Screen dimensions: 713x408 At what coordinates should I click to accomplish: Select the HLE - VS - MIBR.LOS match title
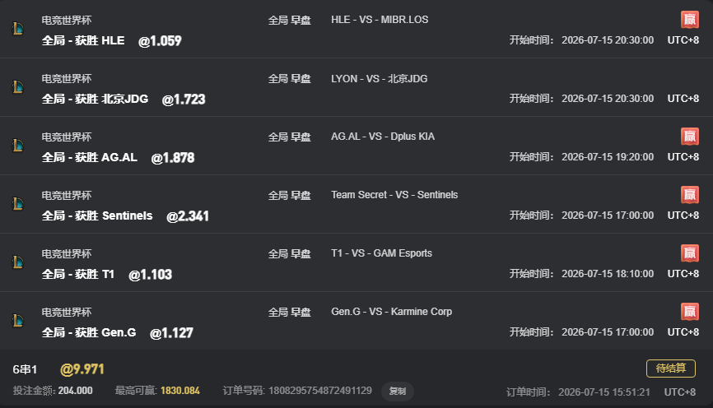pyautogui.click(x=380, y=20)
